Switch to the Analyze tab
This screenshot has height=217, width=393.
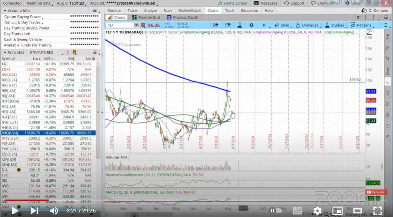click(x=150, y=10)
